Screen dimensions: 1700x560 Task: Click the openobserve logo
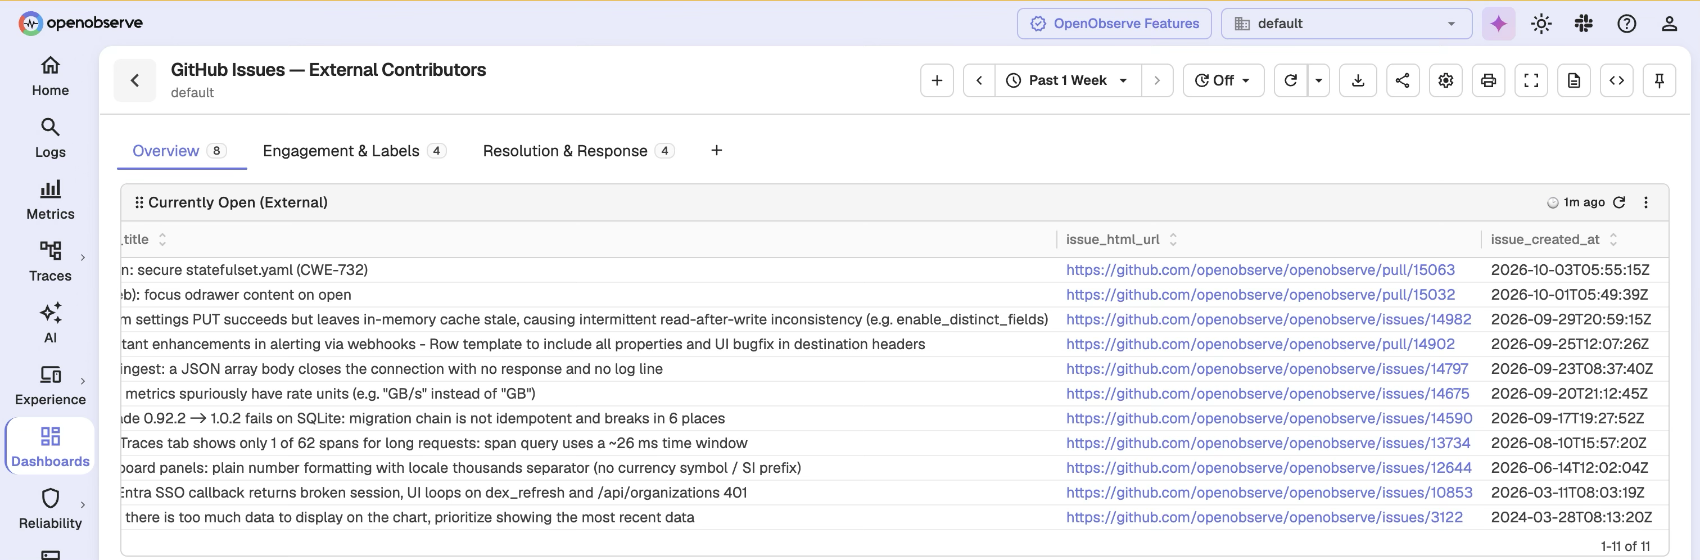point(80,23)
